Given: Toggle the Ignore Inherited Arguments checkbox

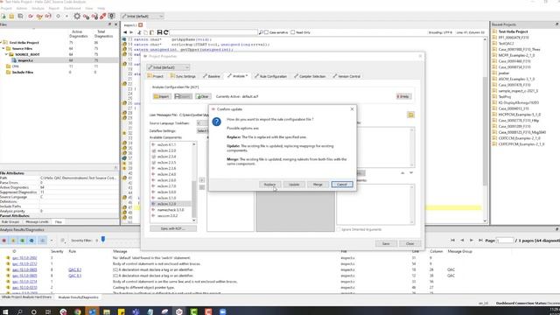Looking at the screenshot, I should click(339, 229).
